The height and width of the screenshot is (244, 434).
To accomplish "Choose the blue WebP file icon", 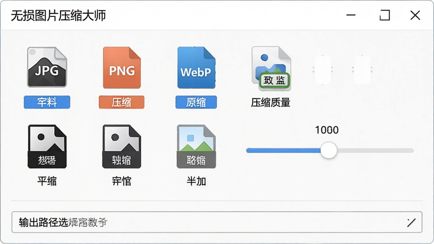I will (196, 67).
